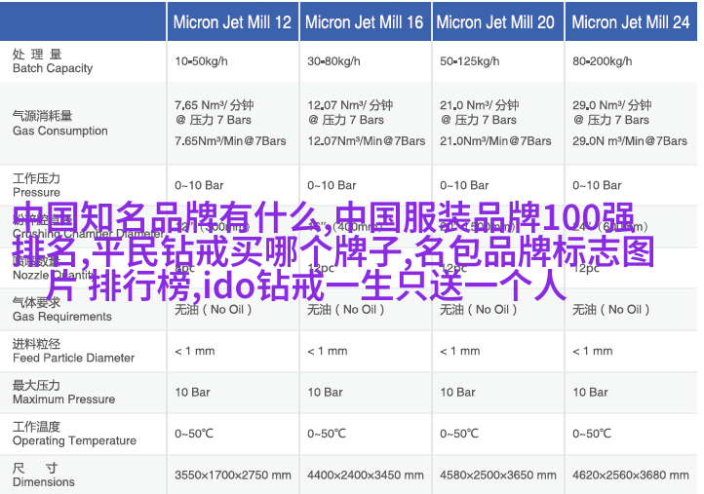Click 10 Bar maximum pressure, Jet Mill 20

pos(457,392)
